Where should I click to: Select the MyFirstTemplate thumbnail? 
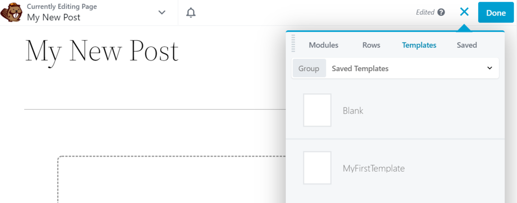[317, 168]
